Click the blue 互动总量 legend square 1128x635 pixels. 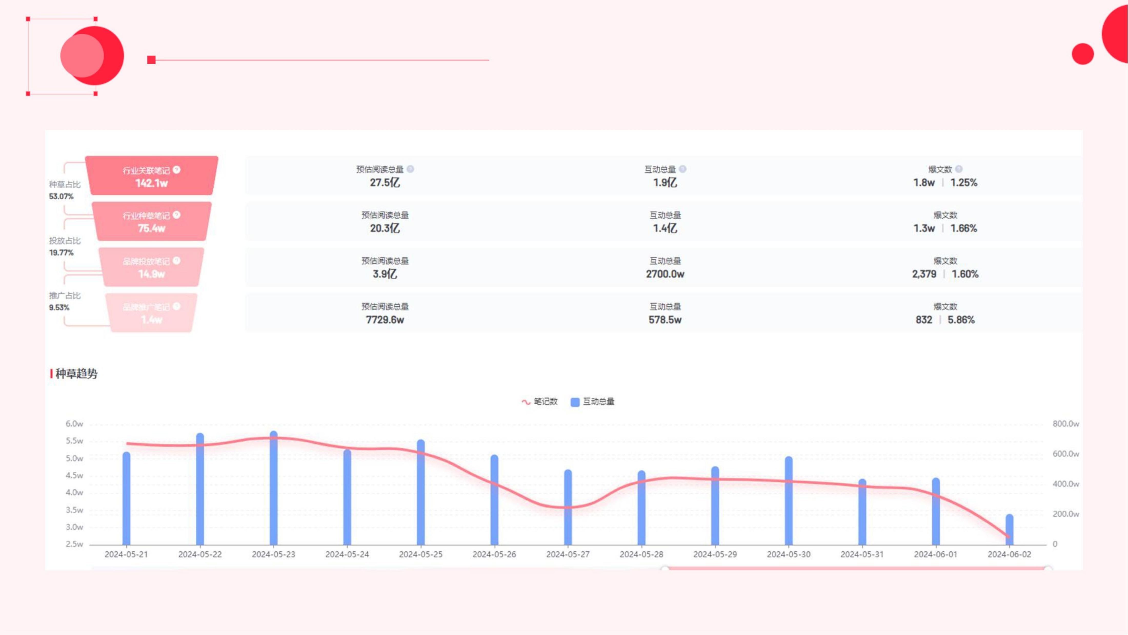coord(575,402)
